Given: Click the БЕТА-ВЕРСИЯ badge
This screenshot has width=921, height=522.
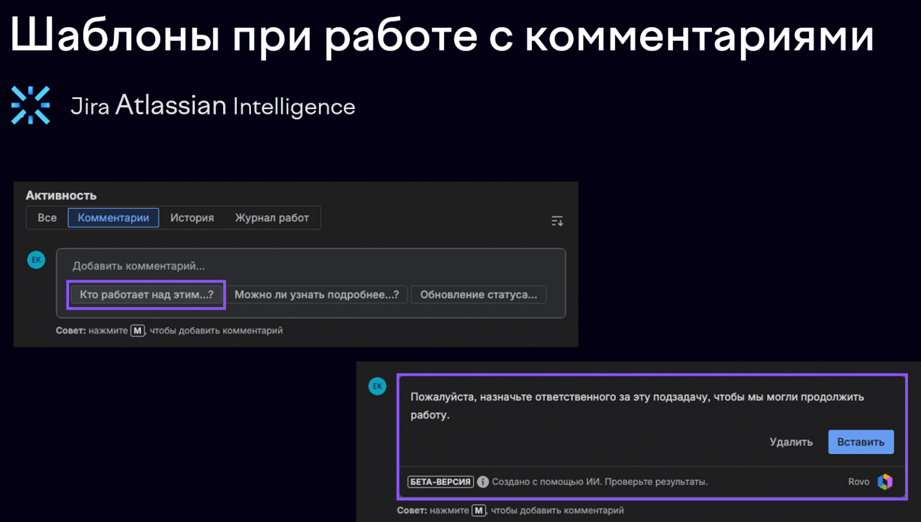Looking at the screenshot, I should click(x=440, y=482).
